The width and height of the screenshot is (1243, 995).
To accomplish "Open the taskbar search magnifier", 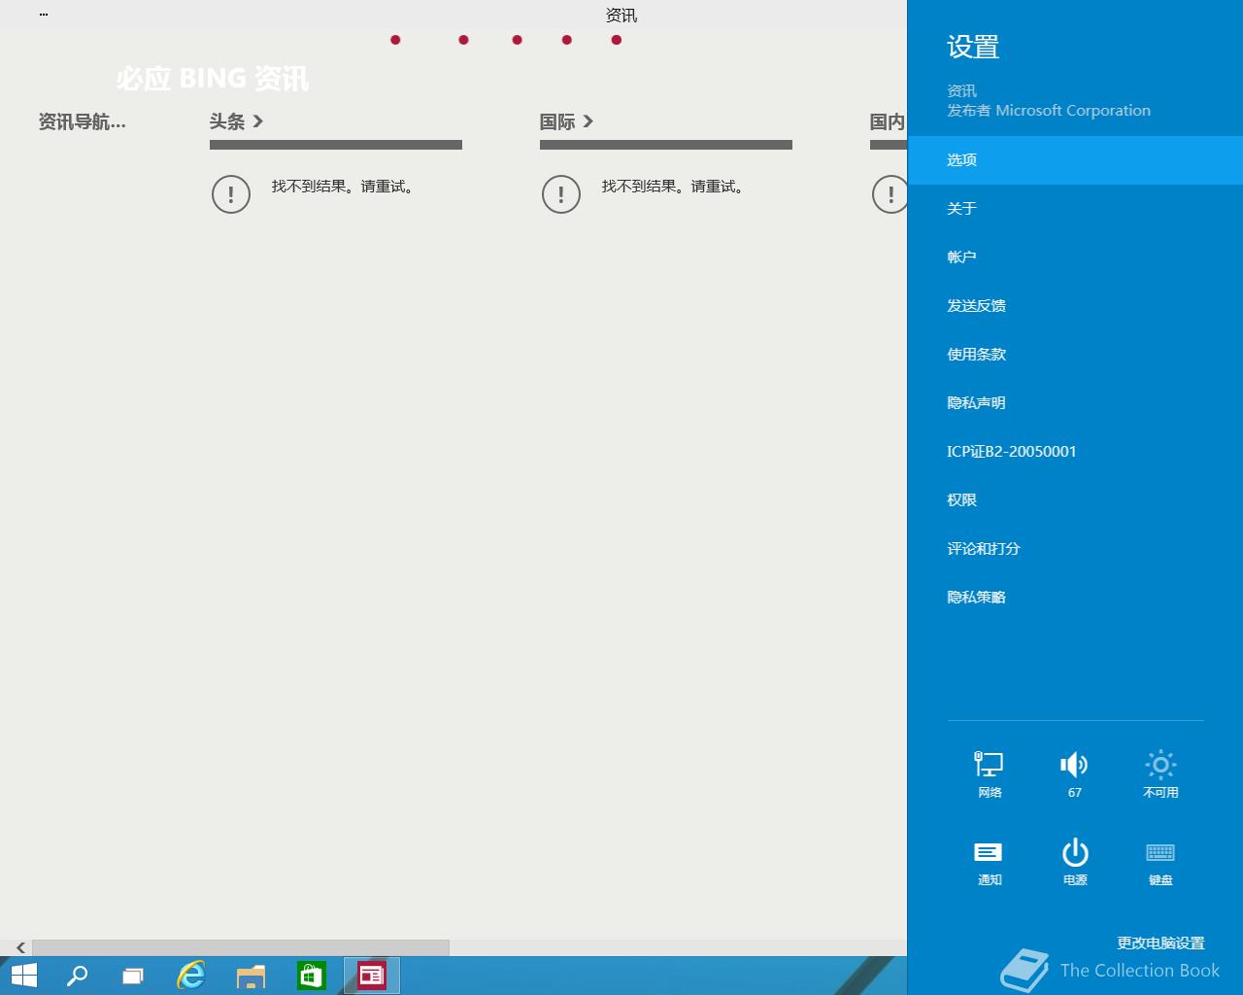I will pos(77,976).
